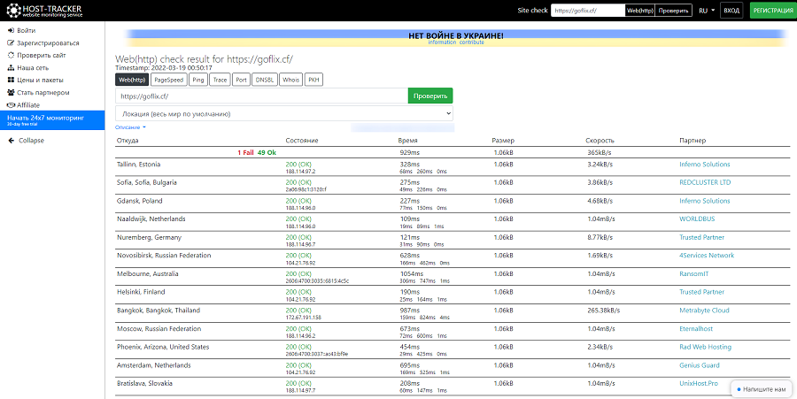Expand the Описание disclosure link
Image resolution: width=797 pixels, height=399 pixels.
pos(131,127)
